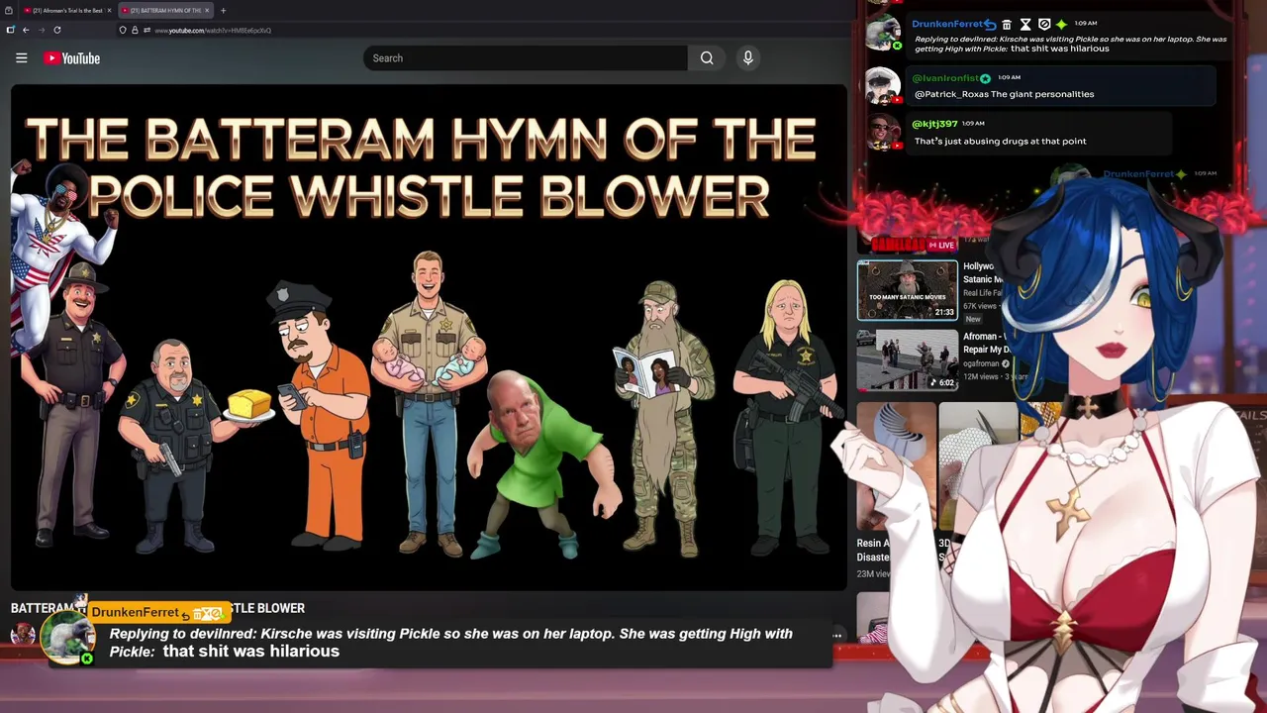The height and width of the screenshot is (713, 1267).
Task: Open the Resin Disaste... title link
Action: coord(874,550)
